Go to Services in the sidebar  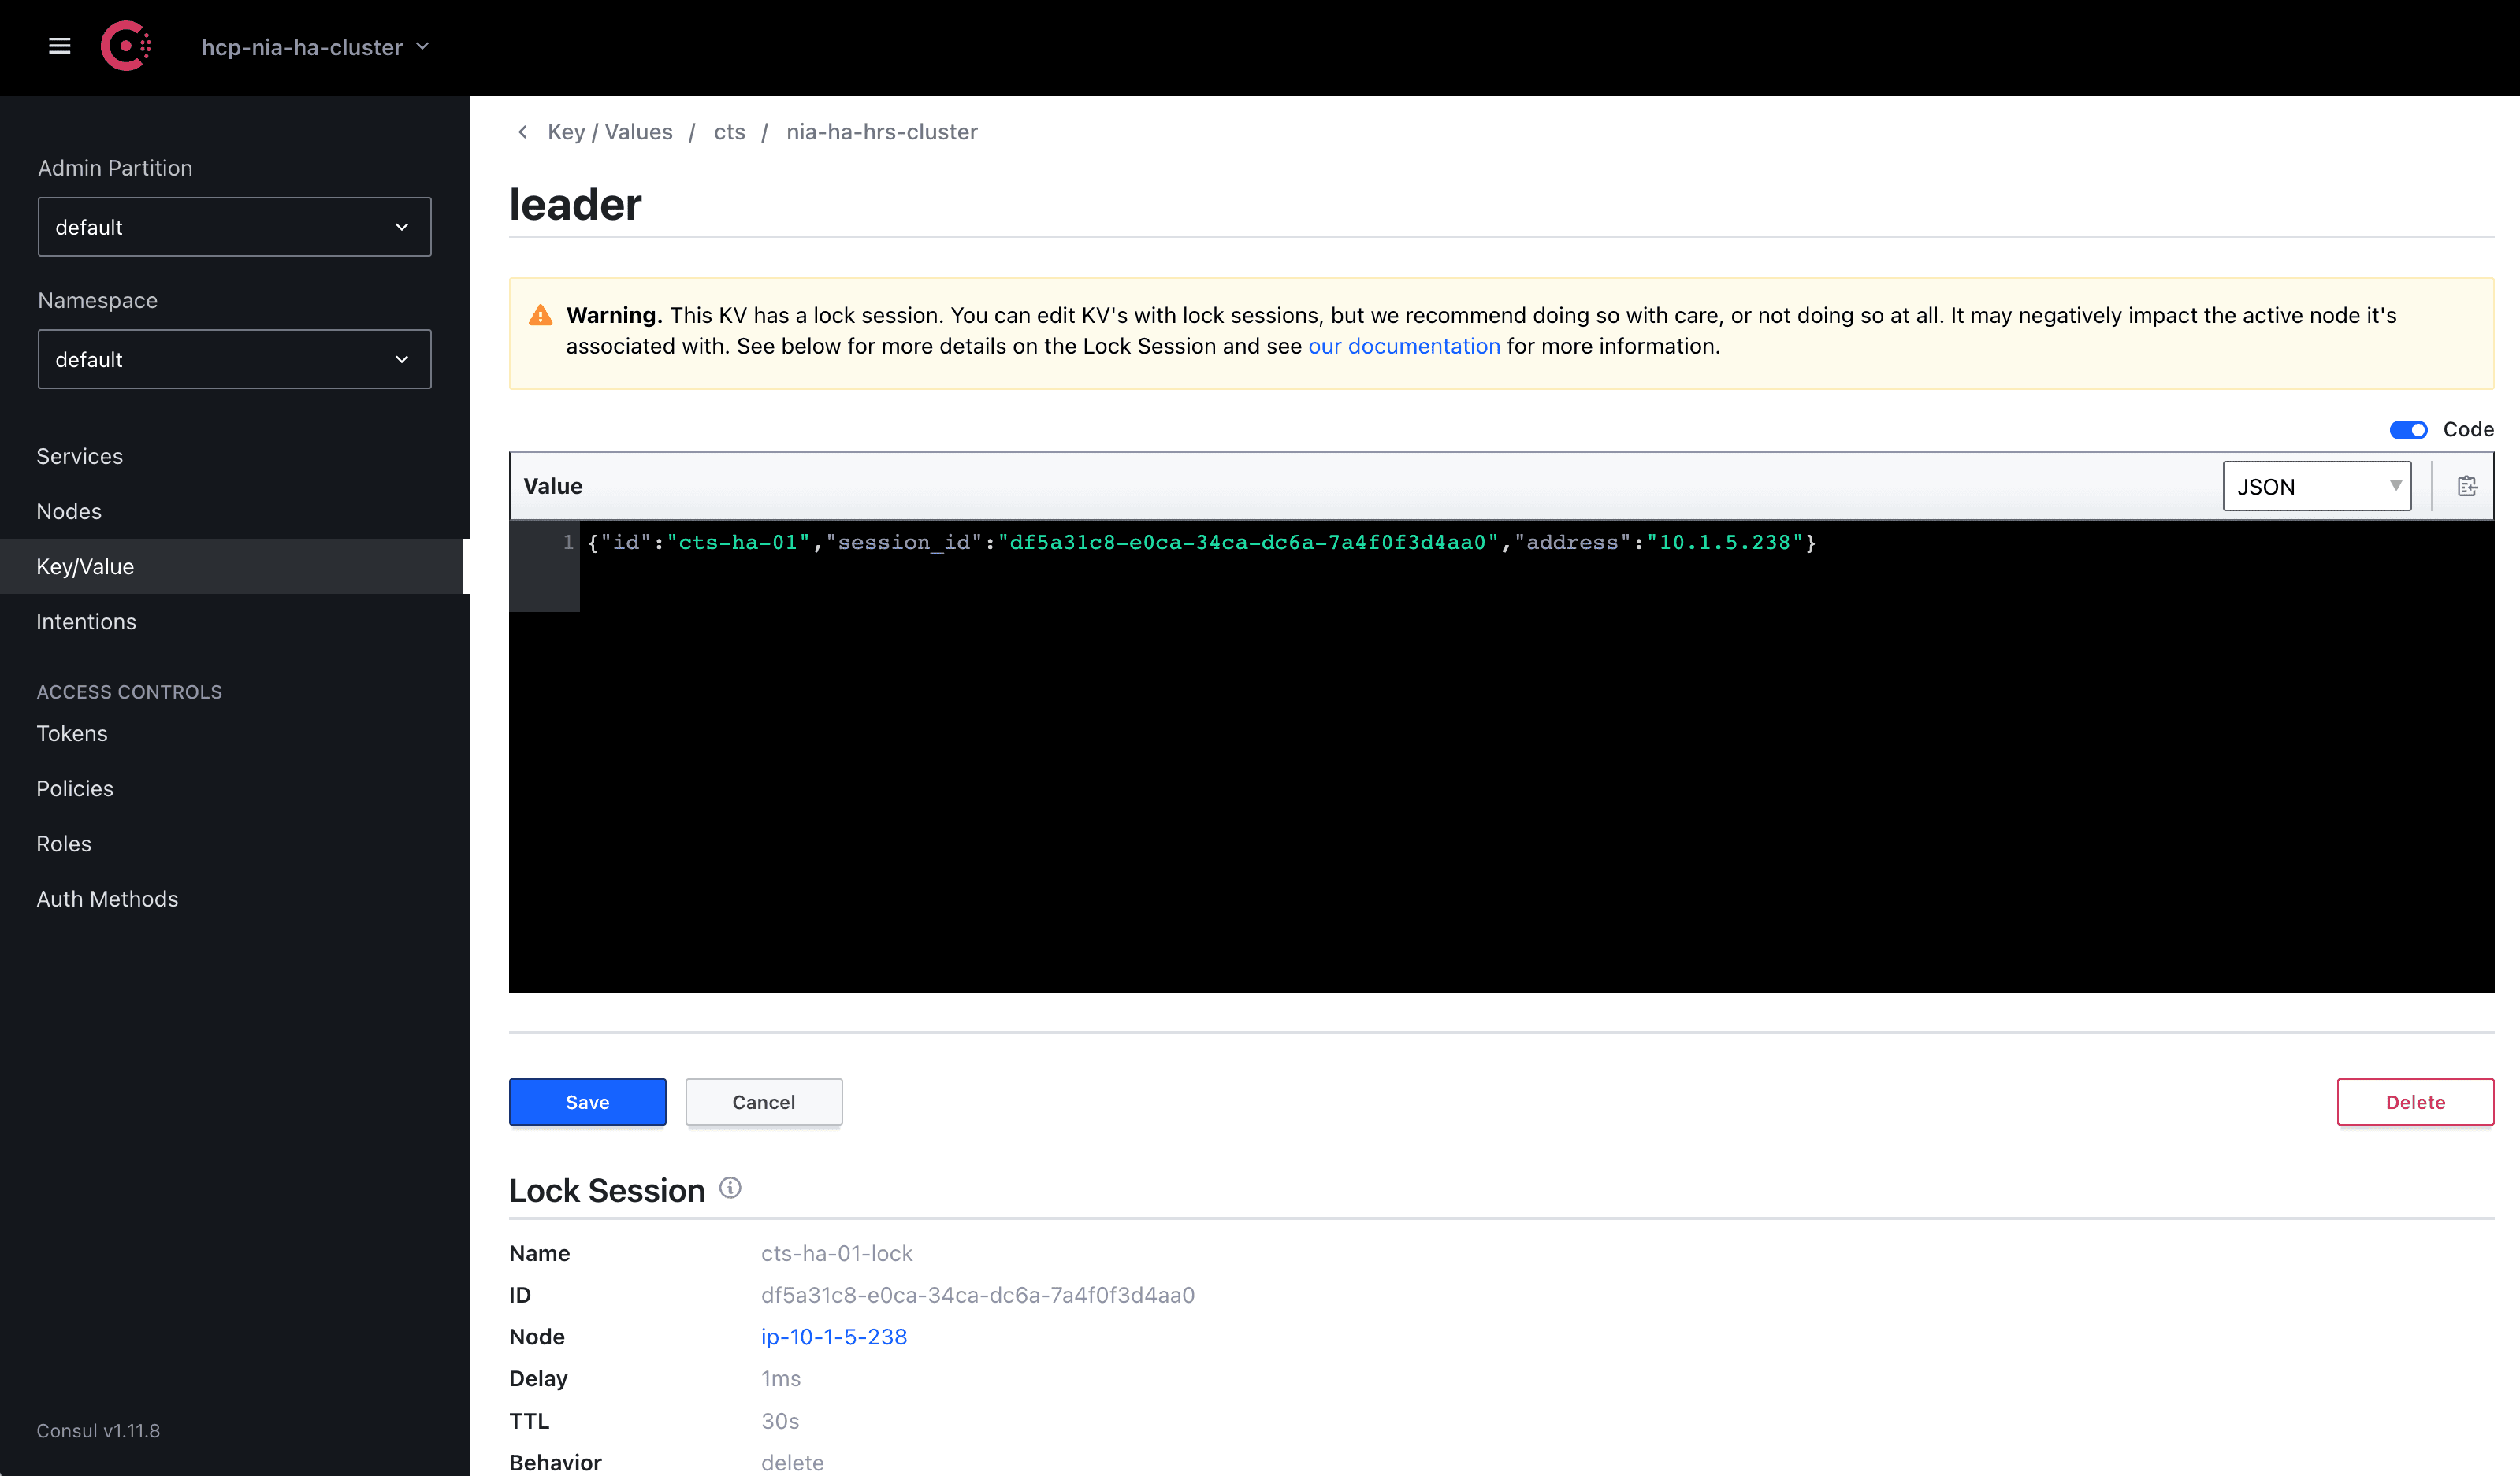click(x=79, y=456)
